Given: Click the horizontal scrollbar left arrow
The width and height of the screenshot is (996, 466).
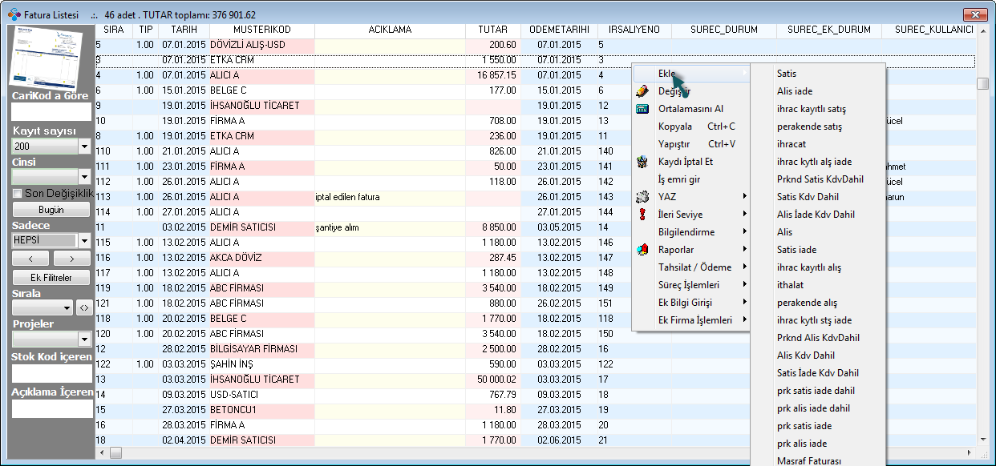Looking at the screenshot, I should tap(101, 453).
